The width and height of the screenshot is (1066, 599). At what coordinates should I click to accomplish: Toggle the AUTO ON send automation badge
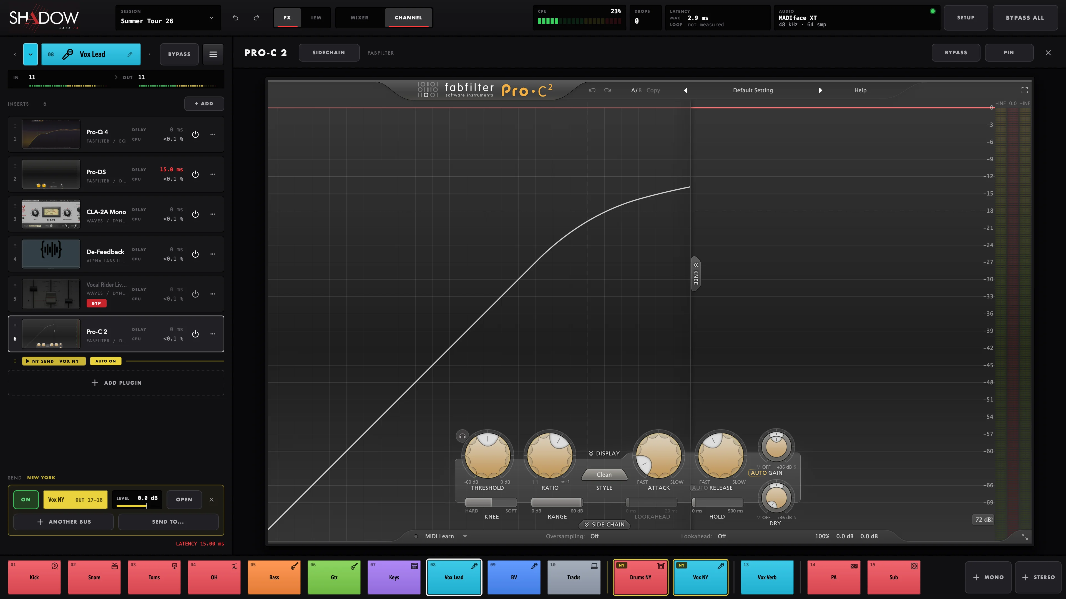[x=105, y=361]
